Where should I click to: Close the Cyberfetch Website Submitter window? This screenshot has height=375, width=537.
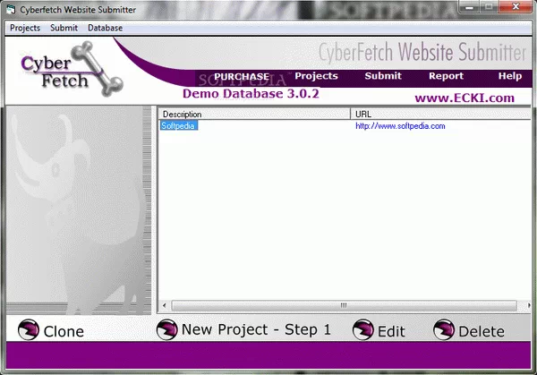516,6
